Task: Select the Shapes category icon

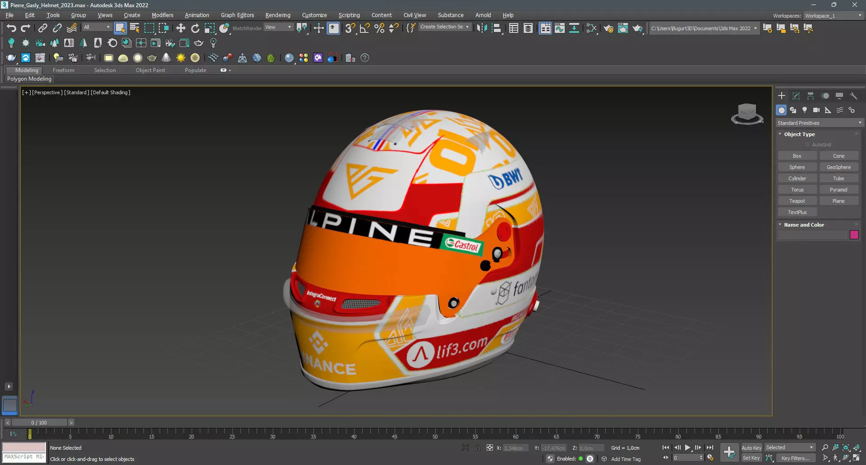Action: tap(793, 110)
